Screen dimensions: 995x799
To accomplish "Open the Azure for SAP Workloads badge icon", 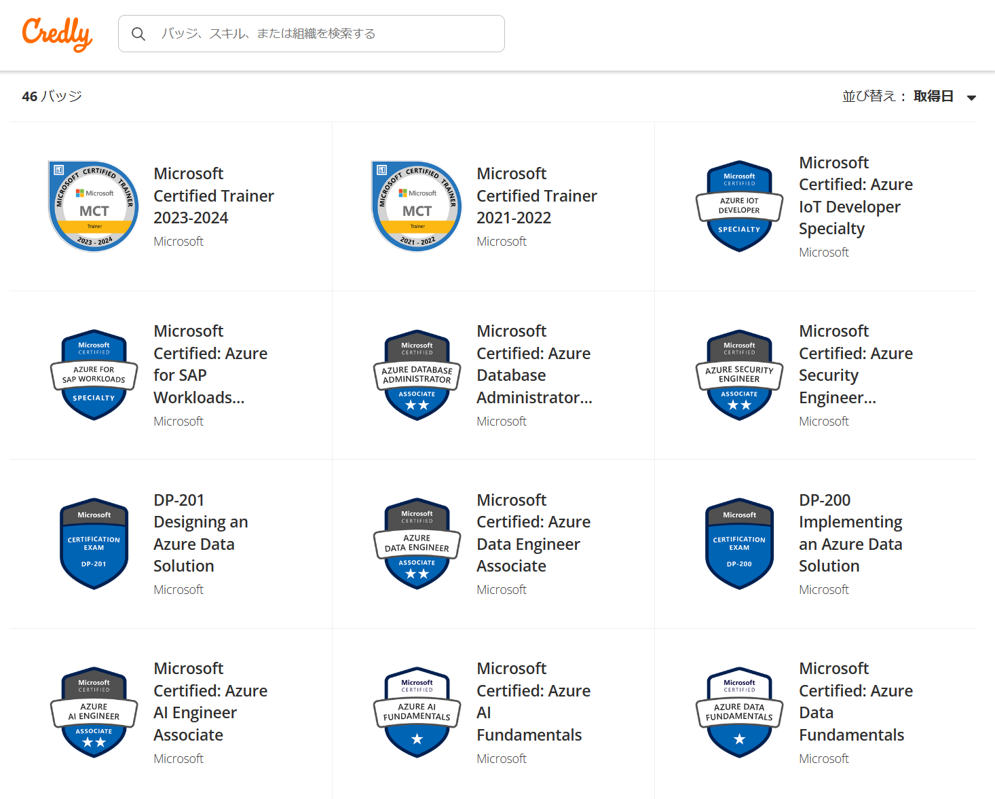I will point(94,375).
